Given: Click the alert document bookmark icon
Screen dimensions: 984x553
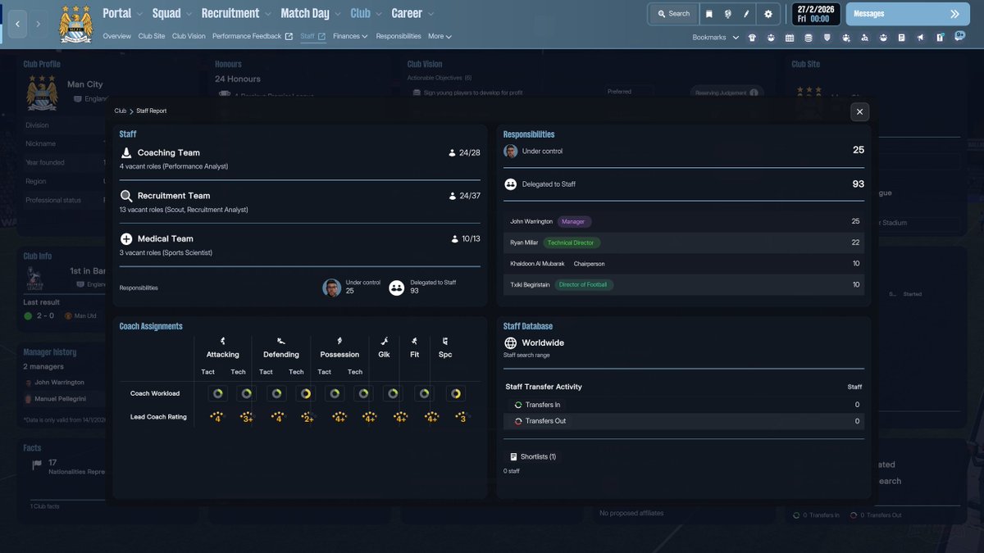Looking at the screenshot, I should click(939, 38).
